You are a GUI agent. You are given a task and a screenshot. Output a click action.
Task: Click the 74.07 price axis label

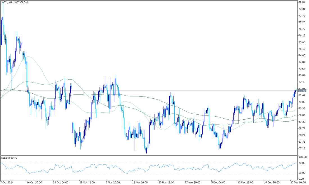point(302,62)
